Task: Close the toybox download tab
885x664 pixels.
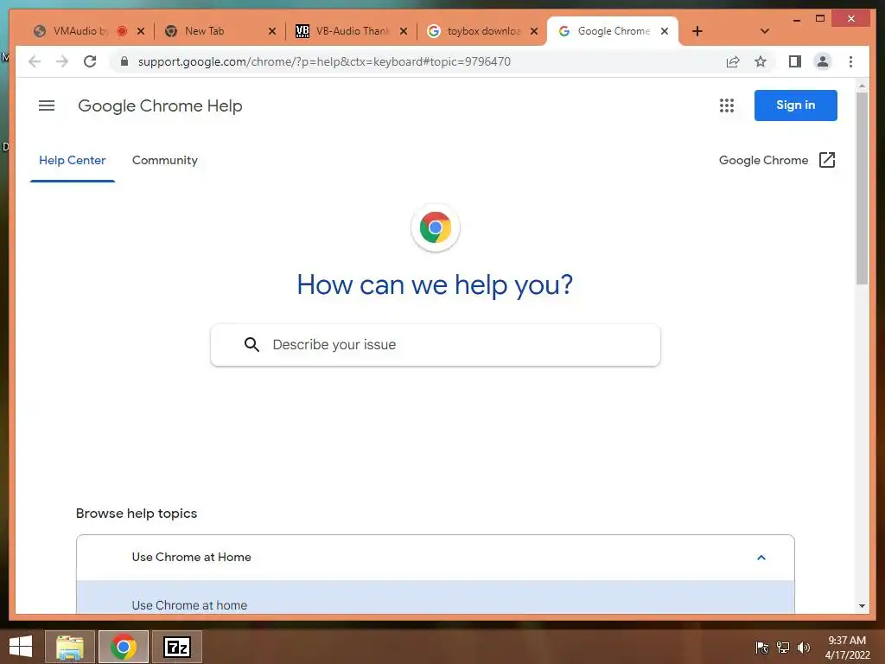Action: [534, 31]
